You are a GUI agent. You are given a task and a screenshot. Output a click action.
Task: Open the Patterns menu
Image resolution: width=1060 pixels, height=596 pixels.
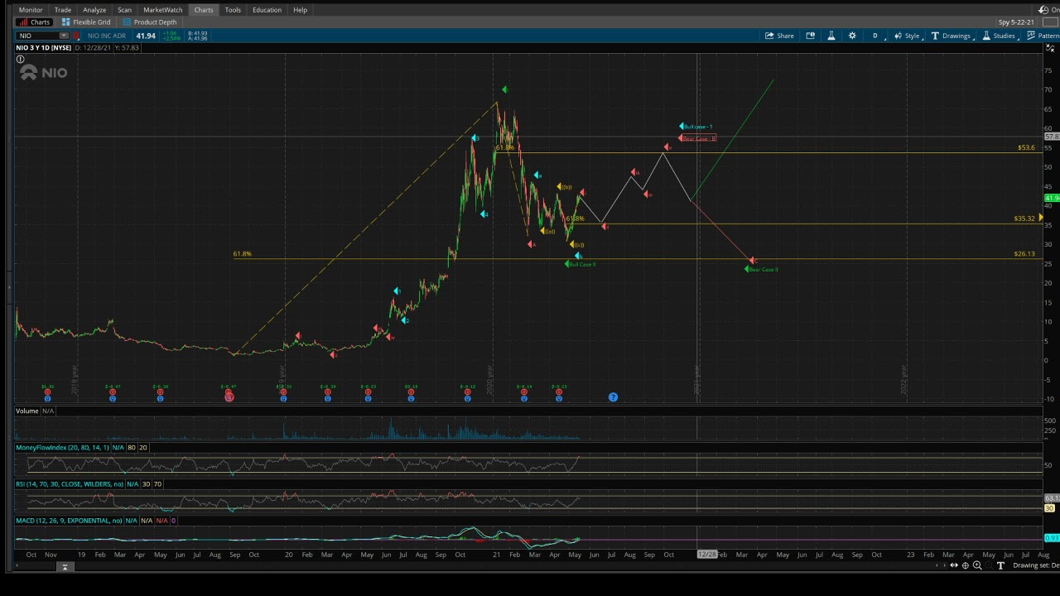[1043, 36]
